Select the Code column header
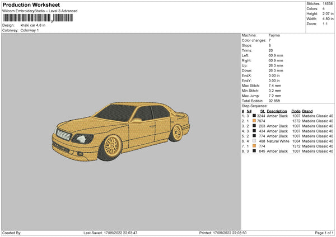Viewport: 336px width, 237px height. pos(296,111)
